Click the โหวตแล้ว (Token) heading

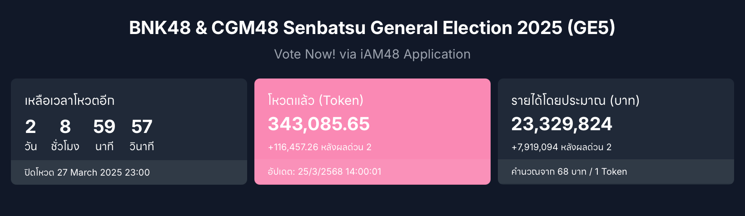[x=316, y=100]
